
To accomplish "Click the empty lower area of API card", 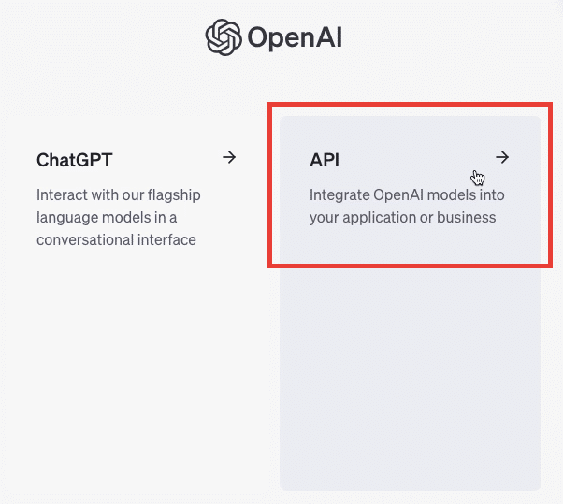I will pyautogui.click(x=410, y=377).
